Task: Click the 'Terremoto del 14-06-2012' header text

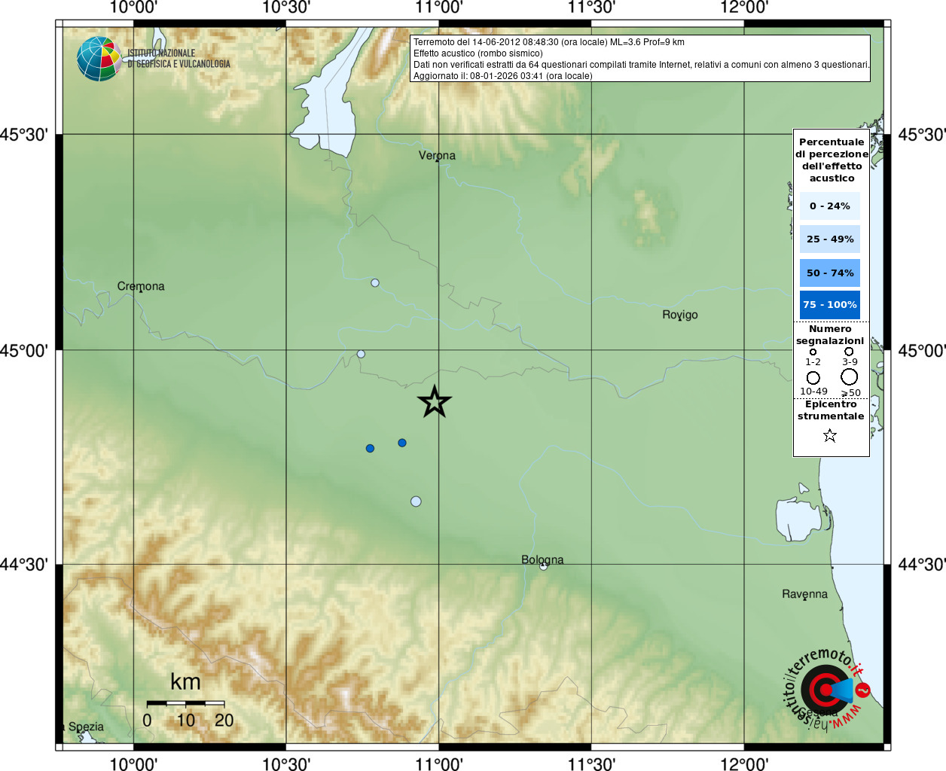Action: point(549,42)
